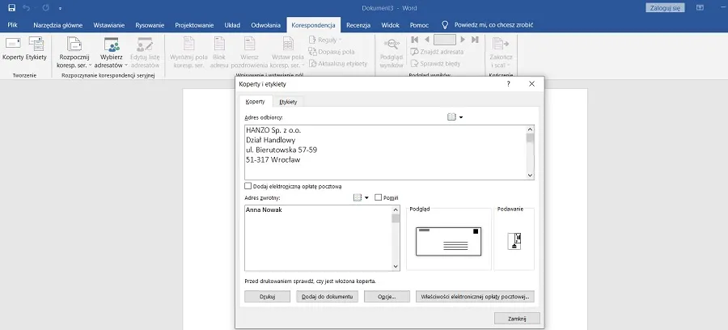This screenshot has width=728, height=330.
Task: Open the Quick Access Toolbar customize arrow
Action: click(x=58, y=7)
